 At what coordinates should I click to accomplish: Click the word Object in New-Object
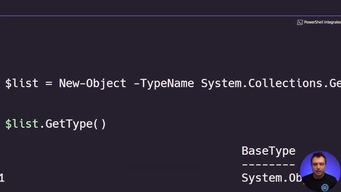(106, 84)
